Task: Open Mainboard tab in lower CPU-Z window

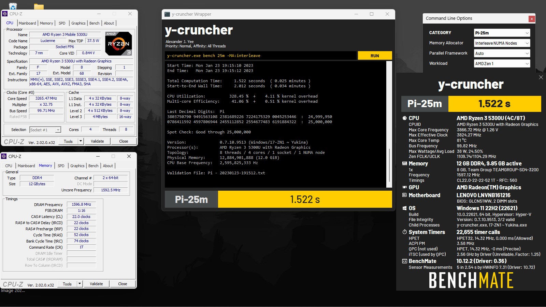Action: pos(26,166)
